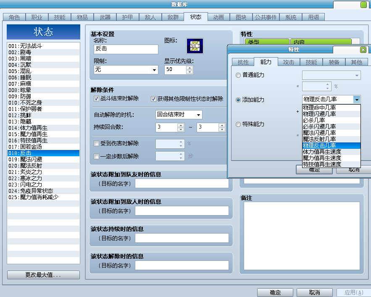Switch to the 敌人 tab

pos(150,17)
